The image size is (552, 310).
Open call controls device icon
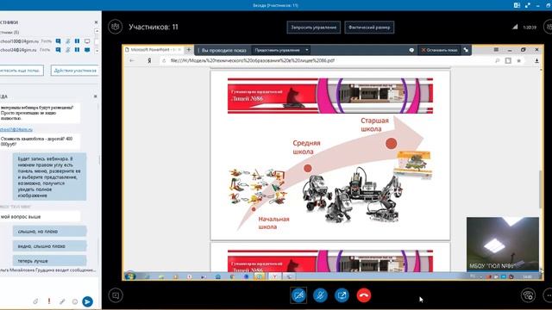pyautogui.click(x=528, y=295)
